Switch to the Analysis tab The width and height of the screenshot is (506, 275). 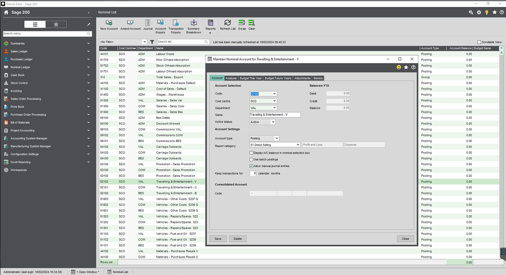coord(231,78)
